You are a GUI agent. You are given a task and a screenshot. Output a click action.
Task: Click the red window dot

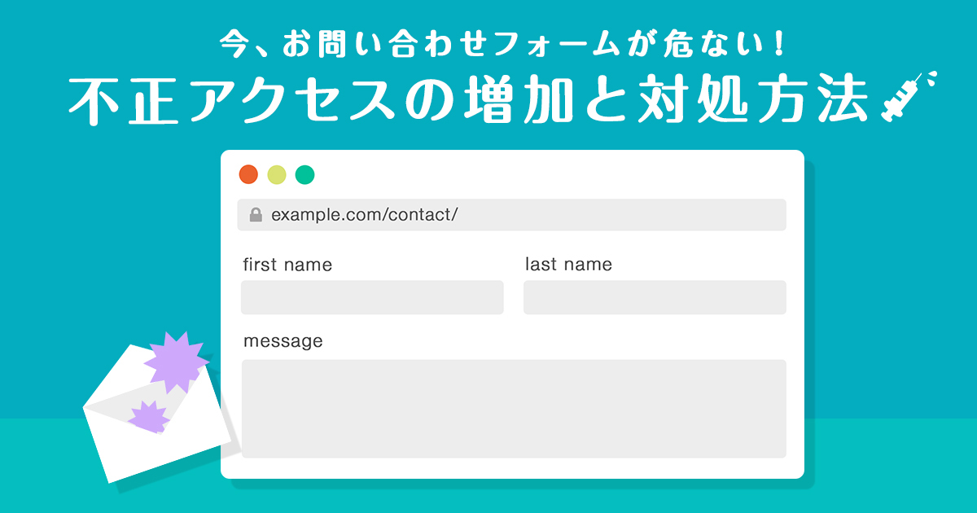(248, 174)
